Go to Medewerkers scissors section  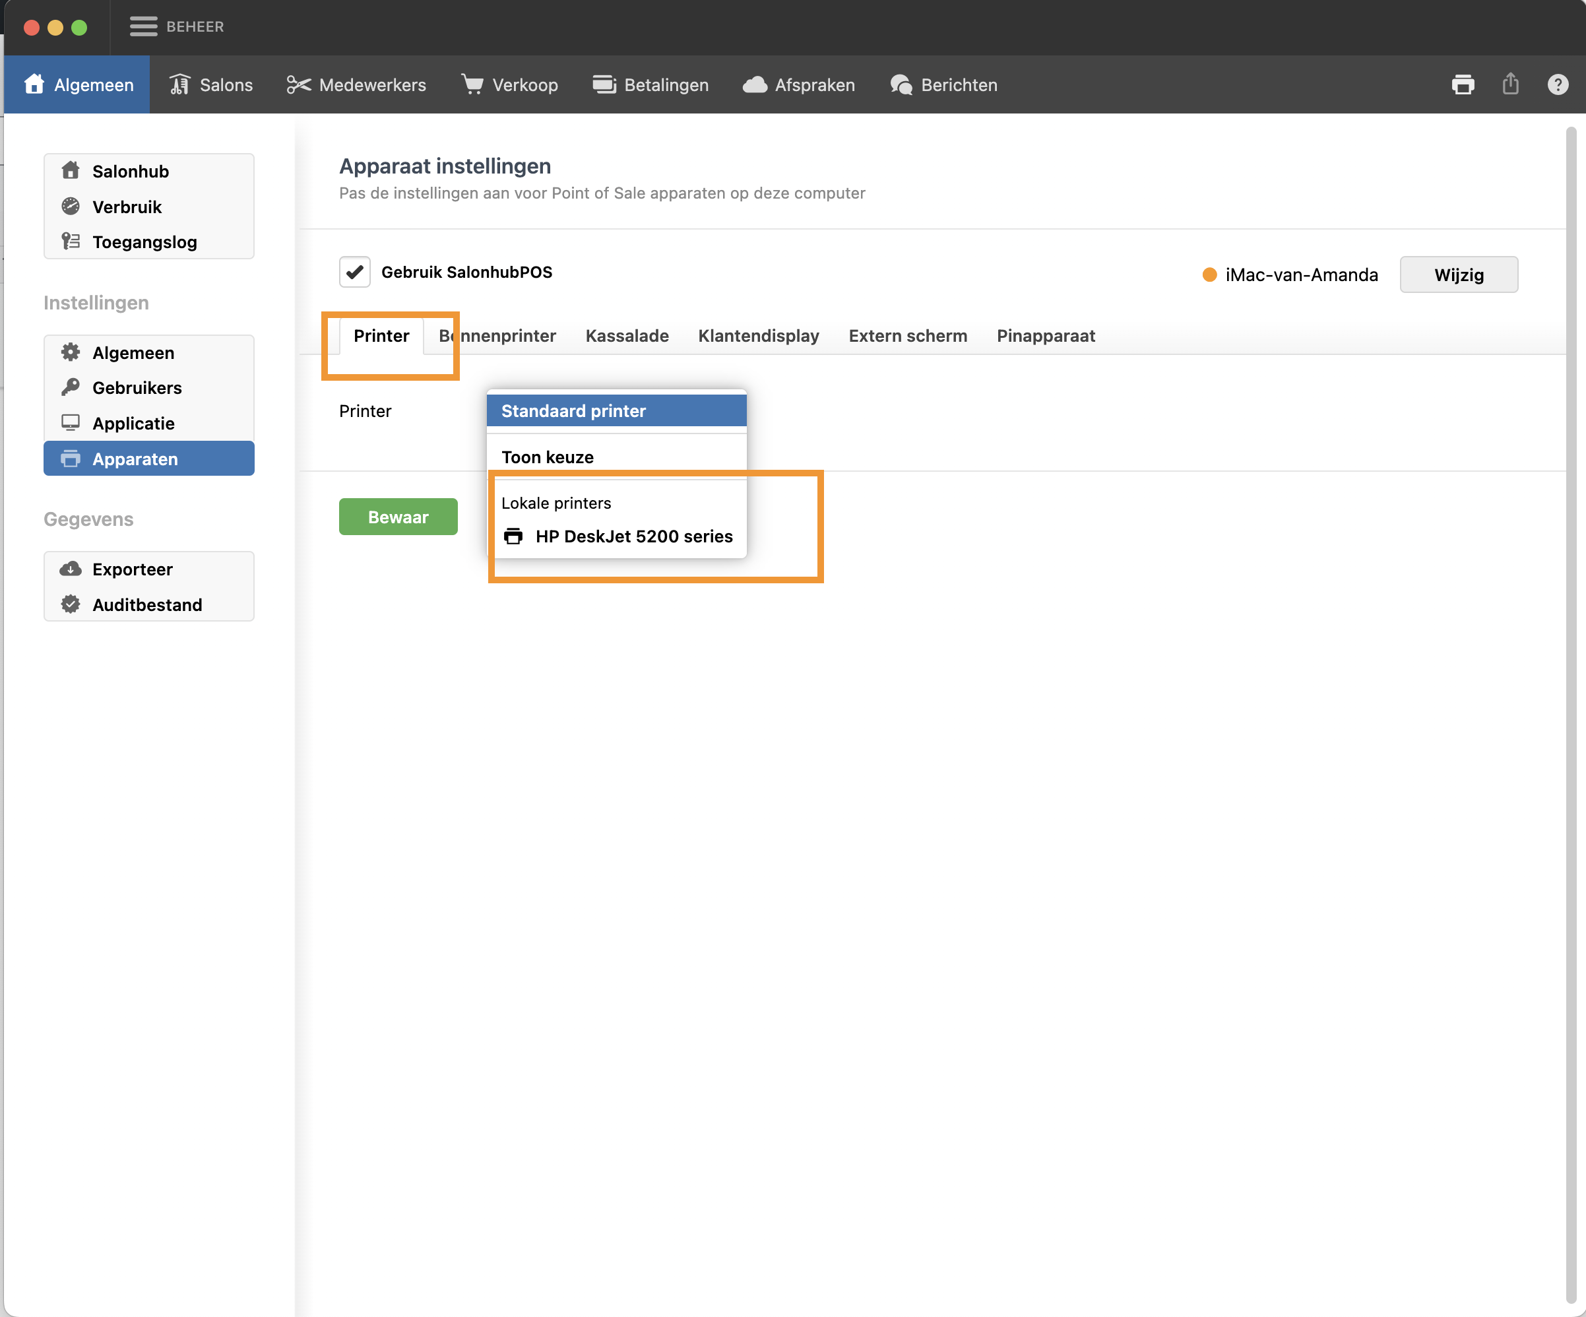[356, 84]
